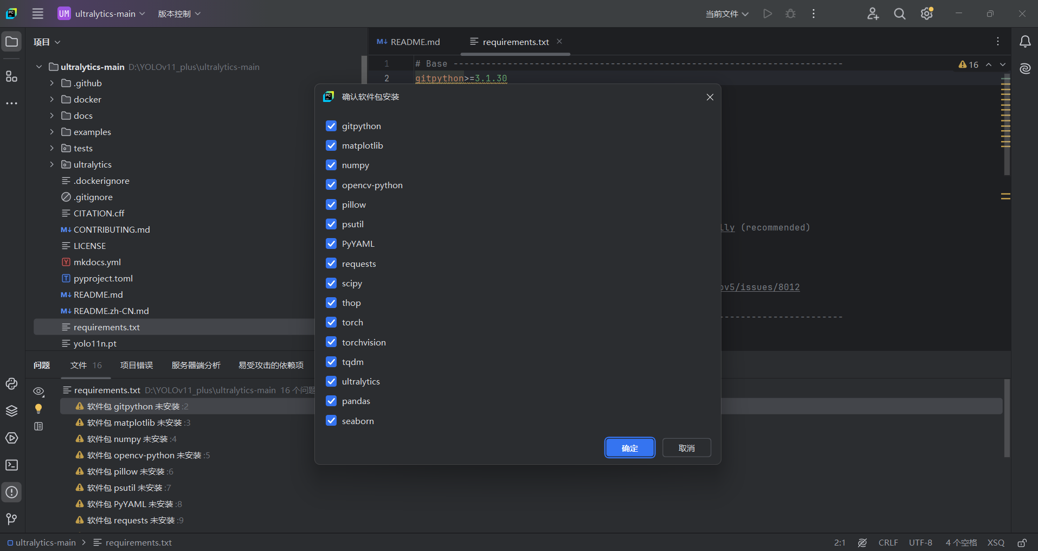Screen dimensions: 1038x551
Task: Click the Debug bug icon
Action: 791,14
